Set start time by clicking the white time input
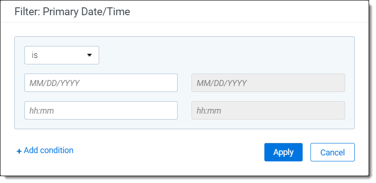Image resolution: width=376 pixels, height=183 pixels. pos(101,110)
